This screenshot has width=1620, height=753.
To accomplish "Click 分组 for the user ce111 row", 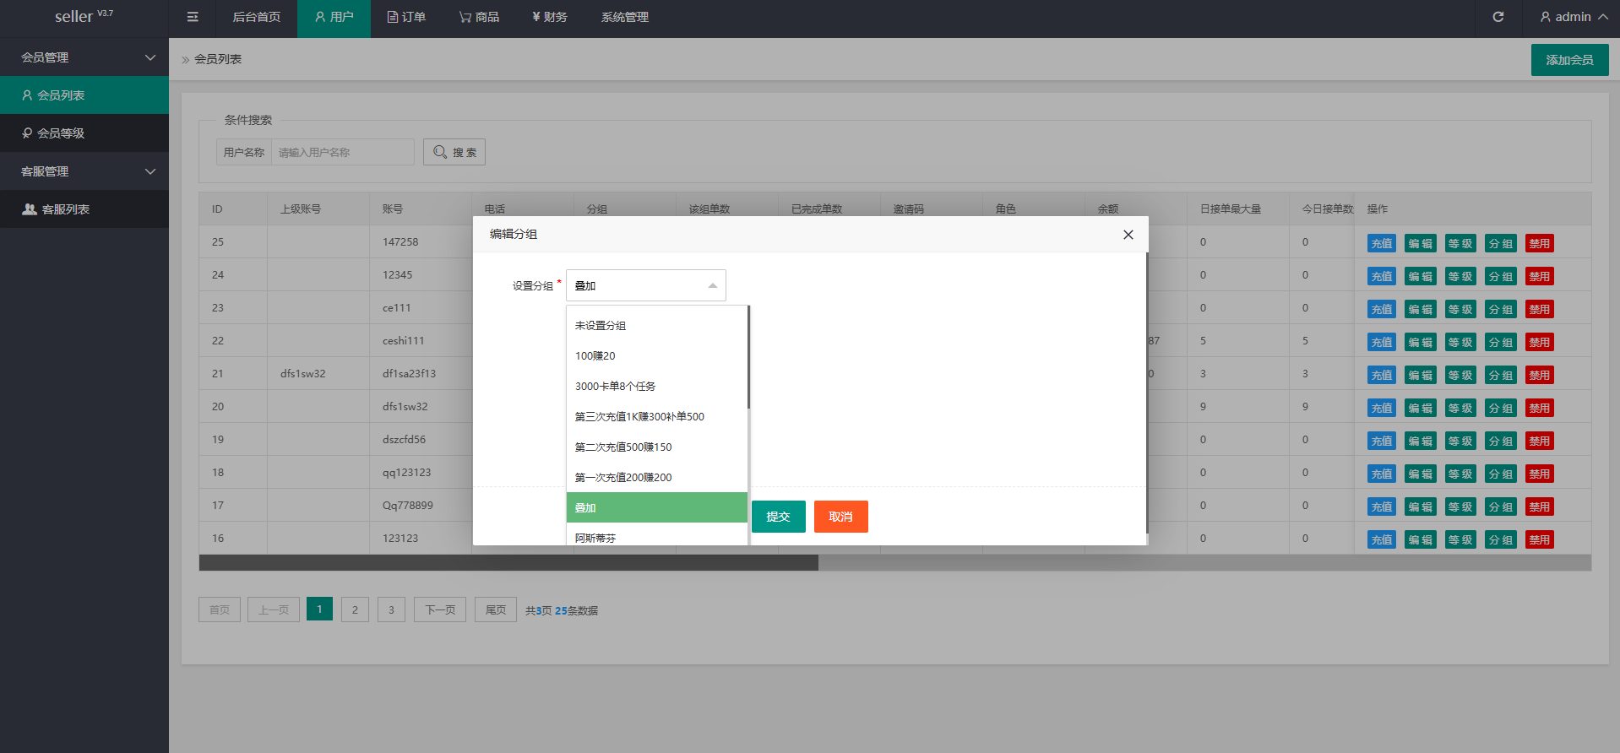I will pyautogui.click(x=1501, y=309).
